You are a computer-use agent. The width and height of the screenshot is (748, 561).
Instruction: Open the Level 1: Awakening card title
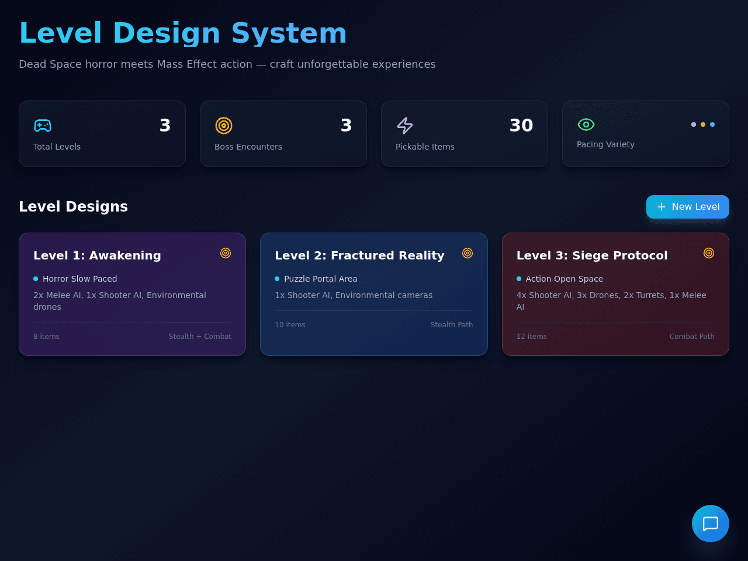click(97, 255)
